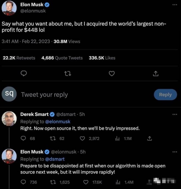This screenshot has height=189, width=181.
Task: Reply to Elon Musk's main tweet
Action: (x=24, y=73)
